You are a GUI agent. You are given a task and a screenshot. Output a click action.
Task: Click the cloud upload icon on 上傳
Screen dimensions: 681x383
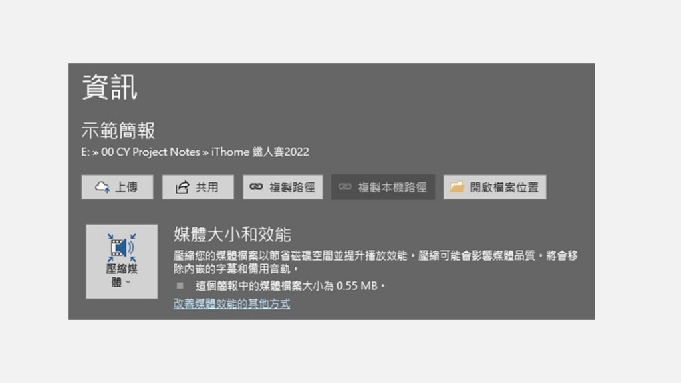pos(102,187)
